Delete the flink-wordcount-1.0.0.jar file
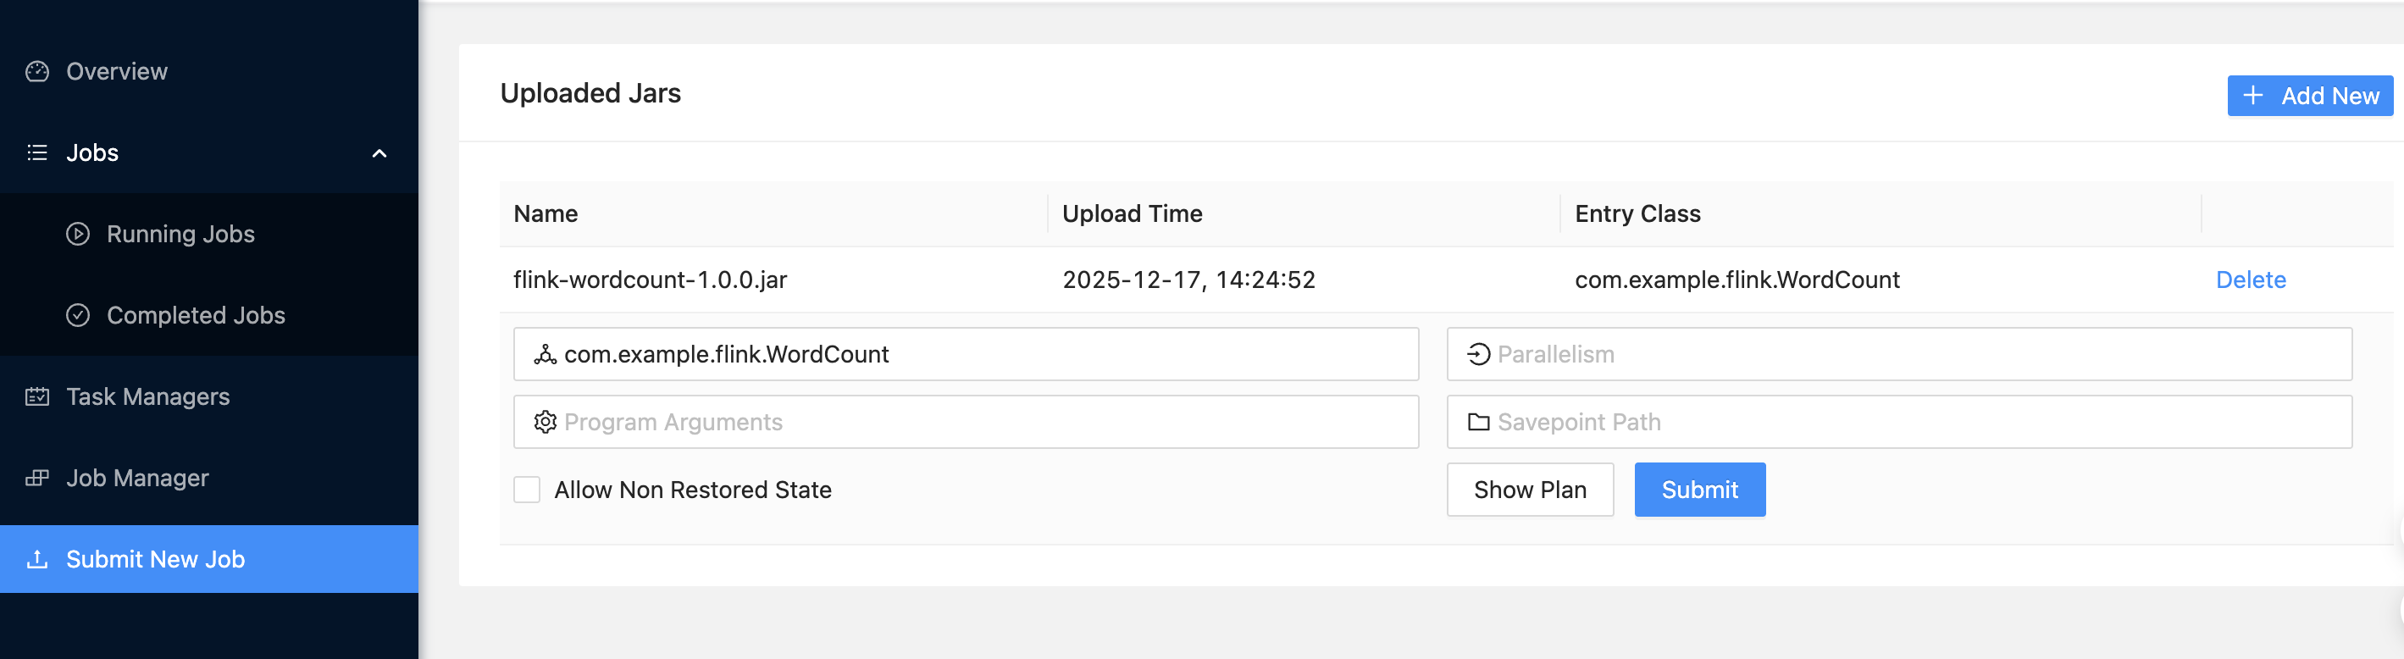 coord(2251,279)
